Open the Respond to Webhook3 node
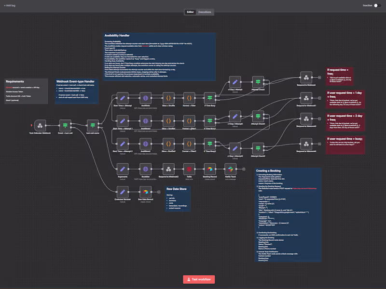The height and width of the screenshot is (289, 386). [x=169, y=169]
